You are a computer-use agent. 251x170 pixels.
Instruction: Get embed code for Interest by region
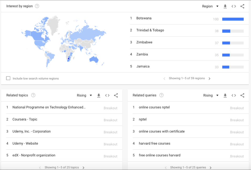(x=234, y=6)
